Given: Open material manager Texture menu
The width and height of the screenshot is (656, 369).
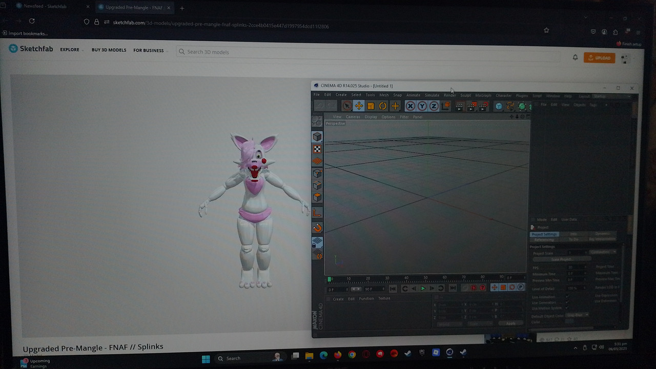Looking at the screenshot, I should click(384, 298).
